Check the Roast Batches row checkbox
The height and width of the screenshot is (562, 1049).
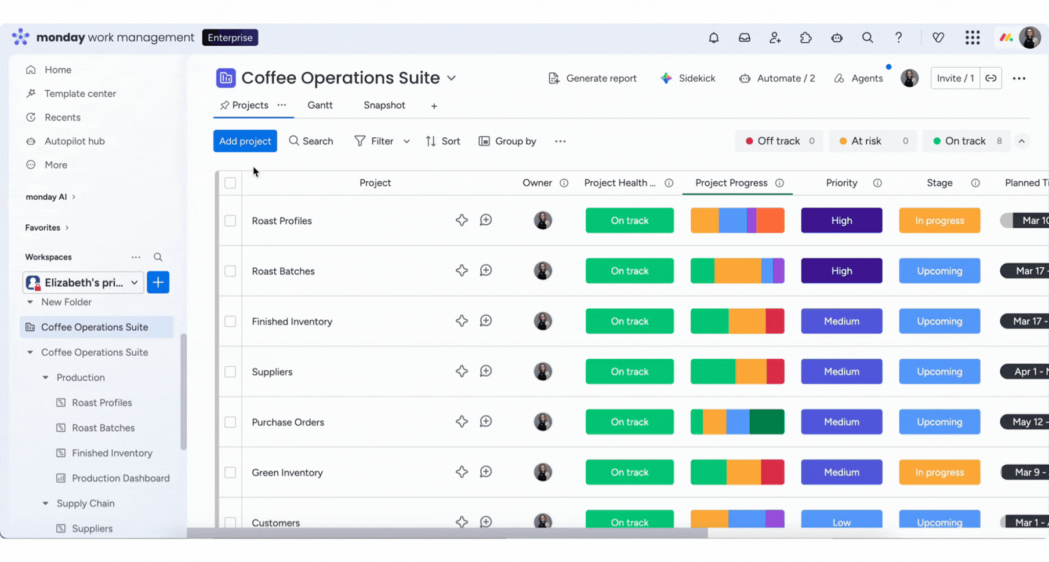click(230, 271)
